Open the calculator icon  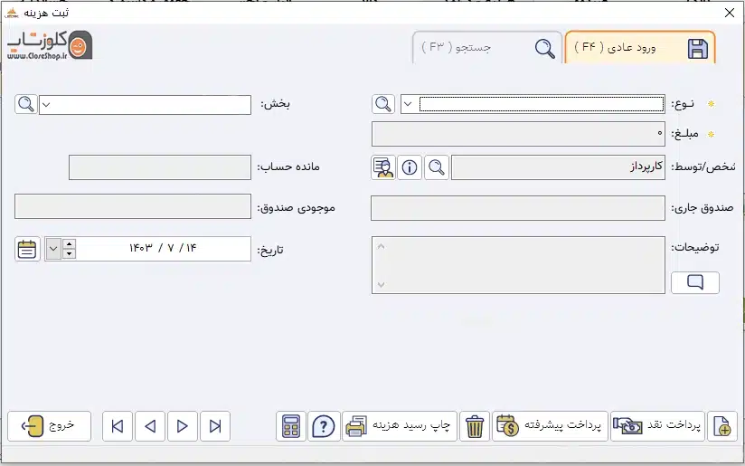pyautogui.click(x=291, y=426)
